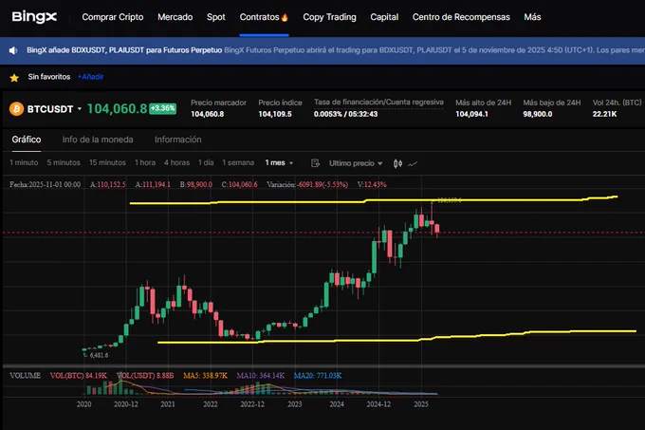Open the Spot trading menu

[216, 17]
